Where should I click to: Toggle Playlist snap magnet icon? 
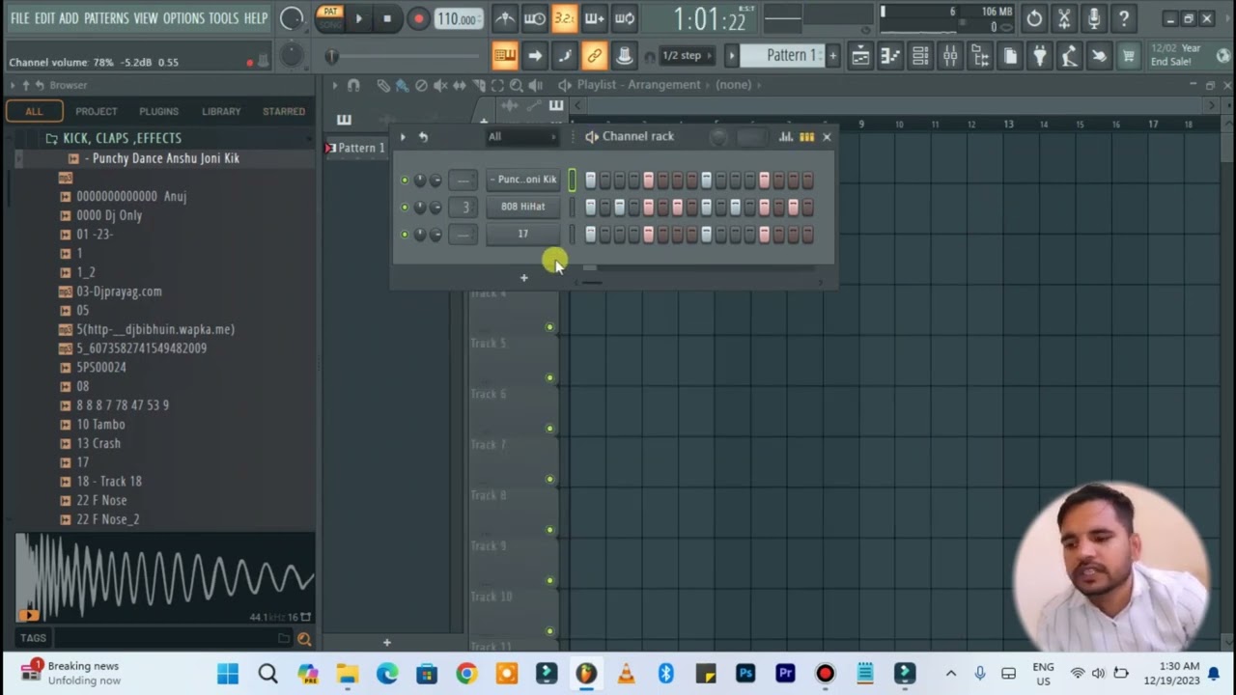(x=353, y=86)
